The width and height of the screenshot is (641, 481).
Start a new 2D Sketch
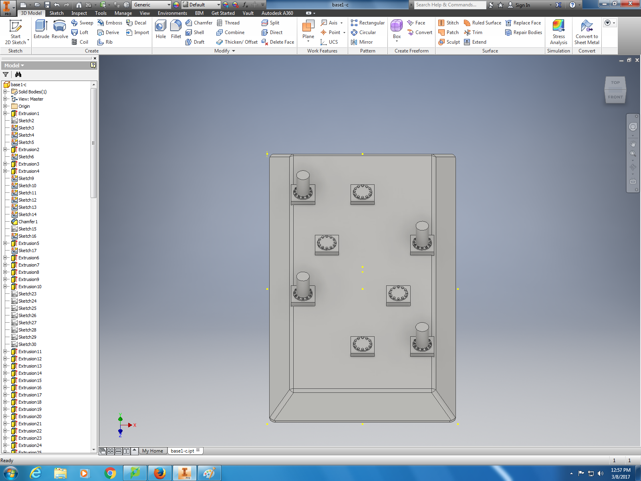tap(16, 32)
